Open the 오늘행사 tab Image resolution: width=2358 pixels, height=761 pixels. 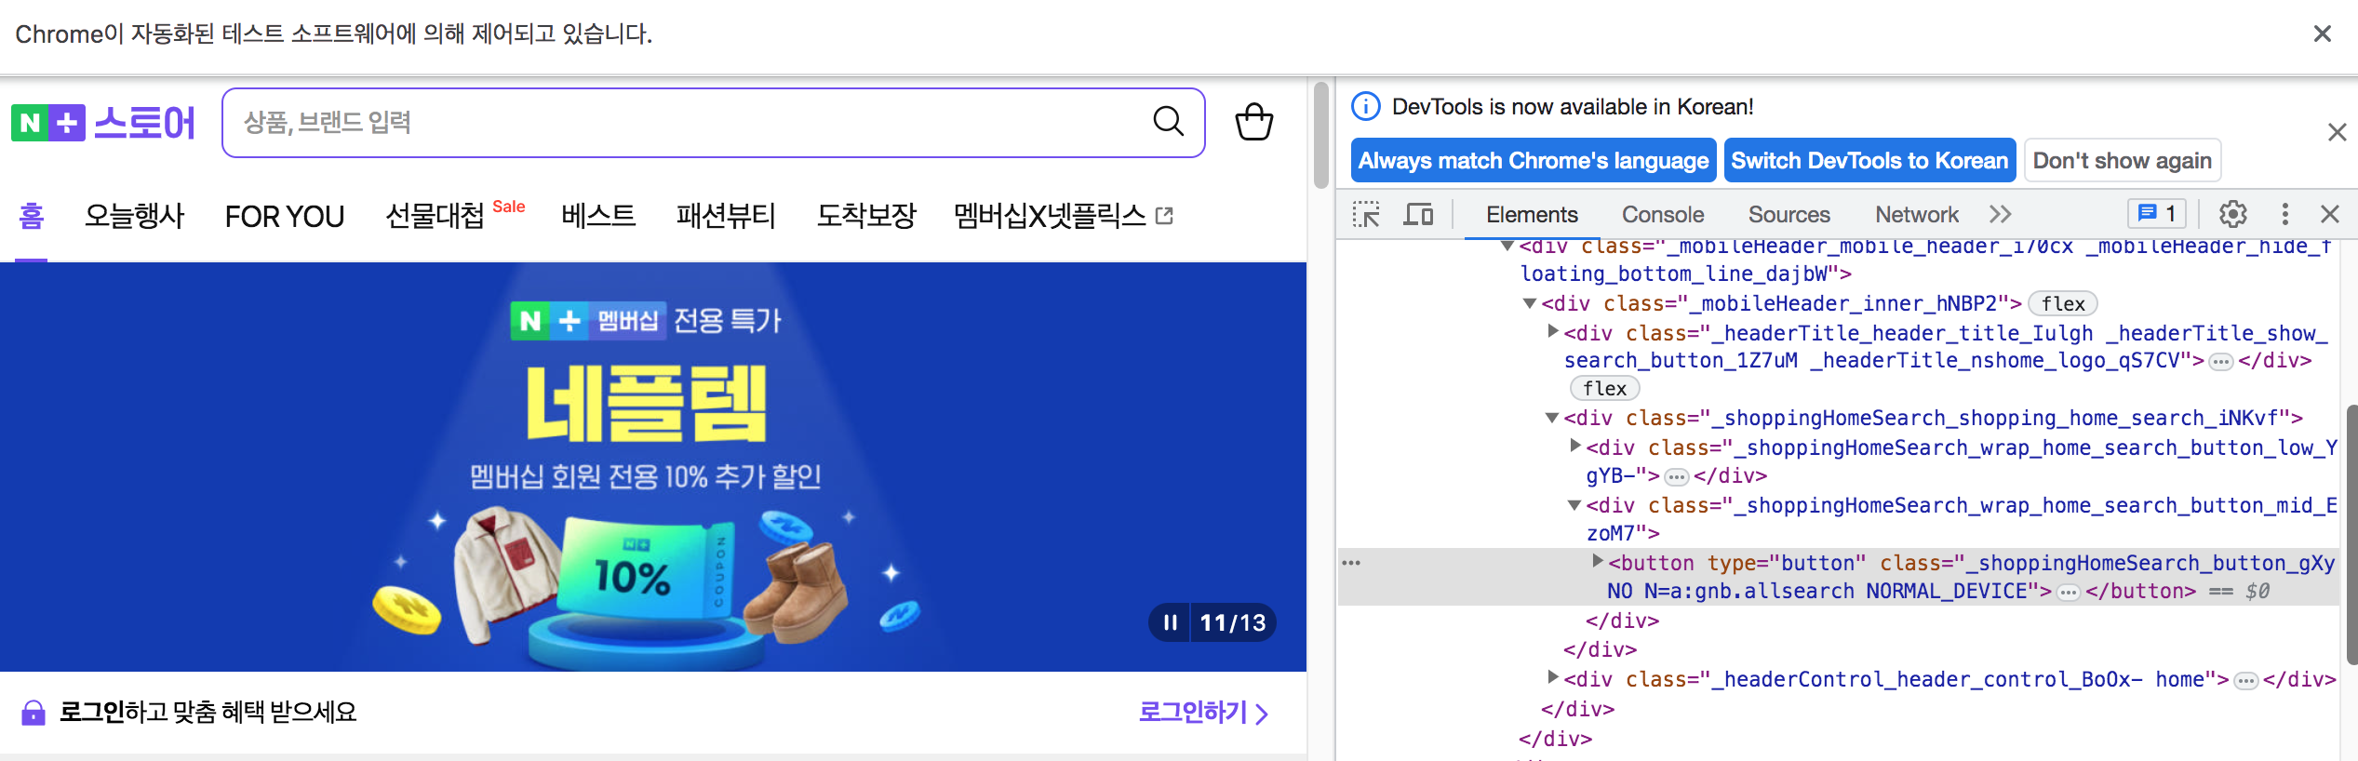(x=135, y=216)
